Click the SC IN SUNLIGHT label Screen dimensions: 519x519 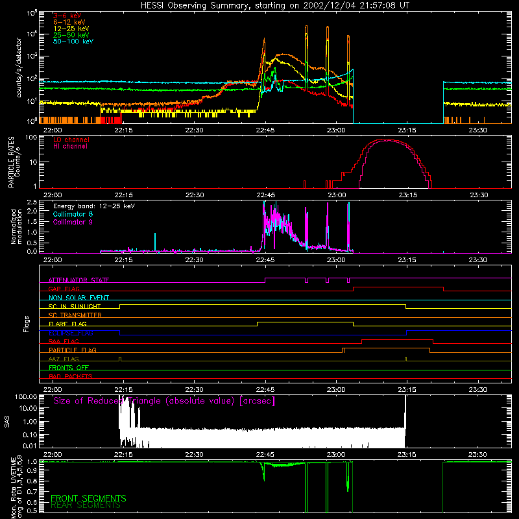(x=75, y=306)
